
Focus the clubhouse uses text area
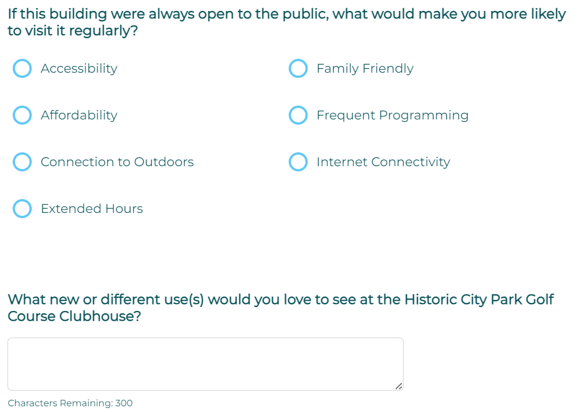point(205,364)
